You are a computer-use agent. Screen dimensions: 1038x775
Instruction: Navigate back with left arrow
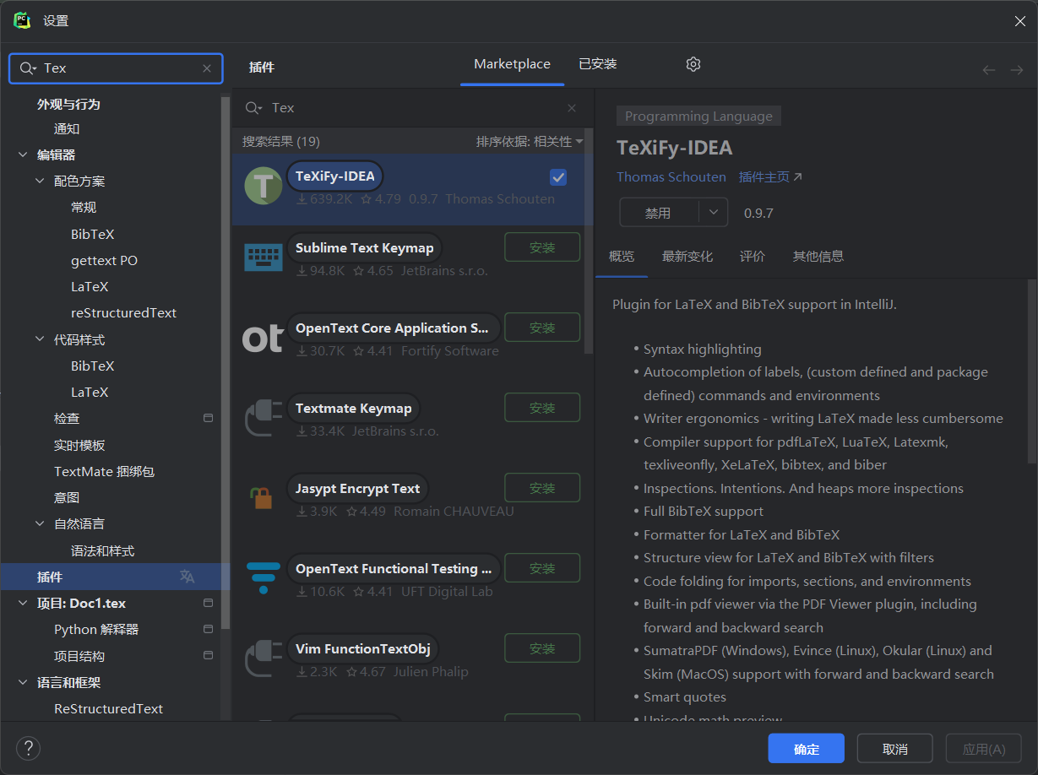point(989,70)
